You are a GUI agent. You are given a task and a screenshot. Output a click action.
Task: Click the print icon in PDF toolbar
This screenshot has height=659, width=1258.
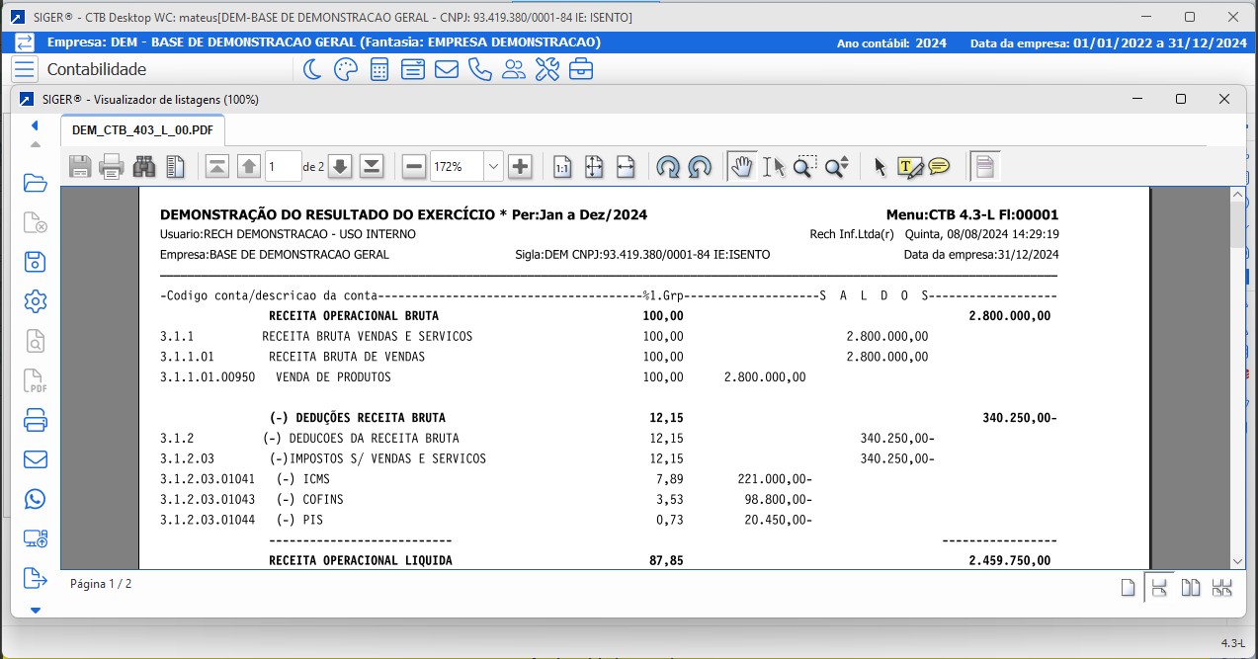(112, 167)
